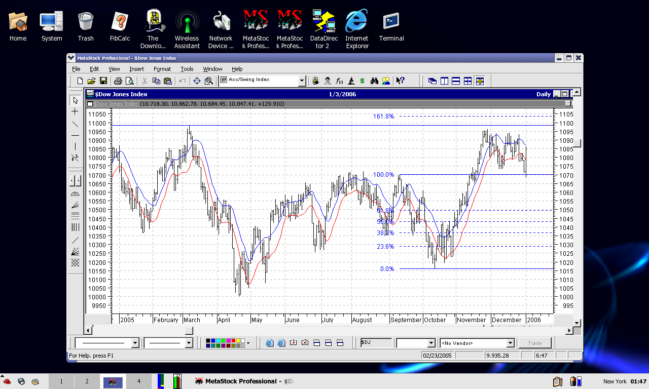Screen dimensions: 649x389
Task: Click the binoculars Explorer icon
Action: point(375,81)
